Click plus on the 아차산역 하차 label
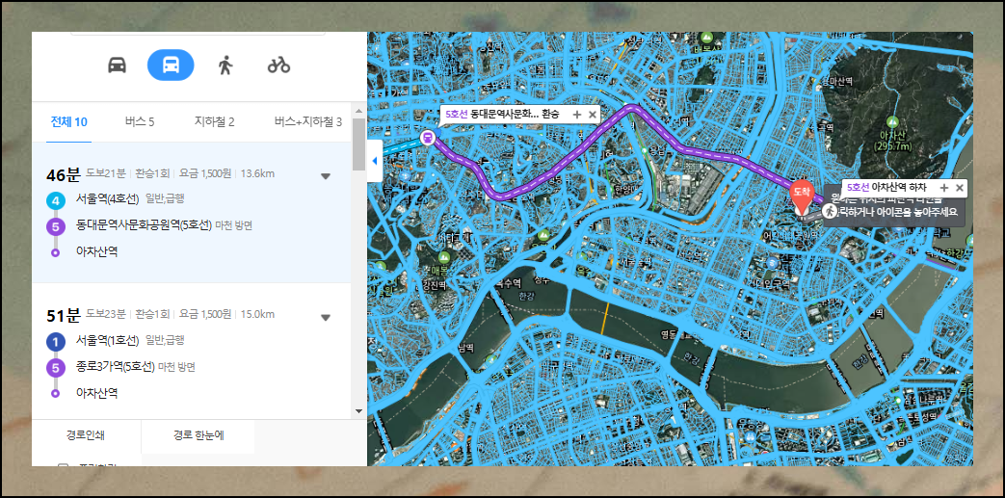This screenshot has width=1005, height=498. click(944, 188)
